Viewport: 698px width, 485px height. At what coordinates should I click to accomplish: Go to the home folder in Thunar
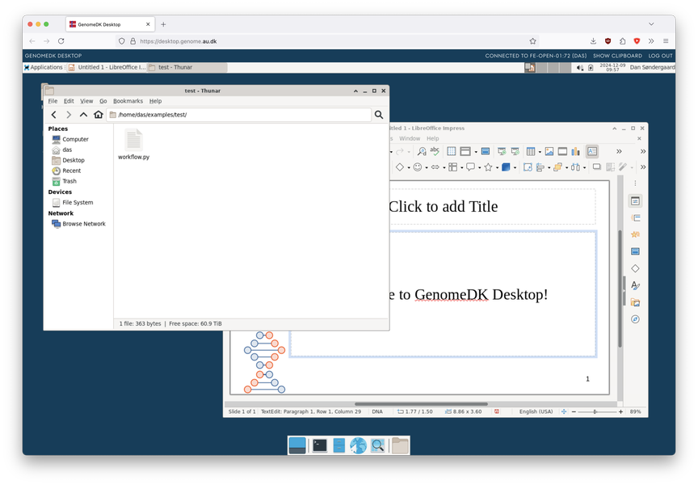(99, 115)
